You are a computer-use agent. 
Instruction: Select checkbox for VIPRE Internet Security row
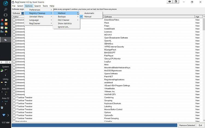click(14, 47)
